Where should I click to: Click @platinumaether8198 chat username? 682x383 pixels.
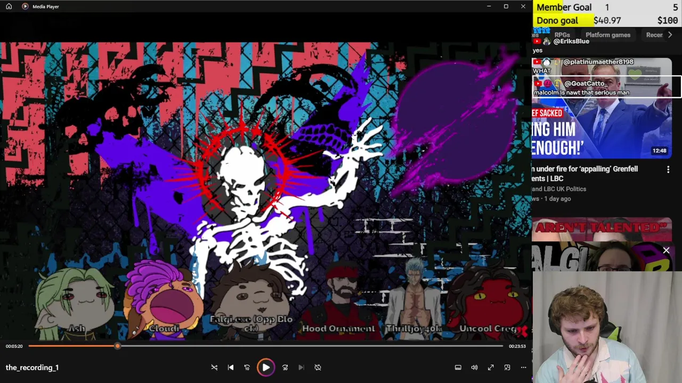598,62
